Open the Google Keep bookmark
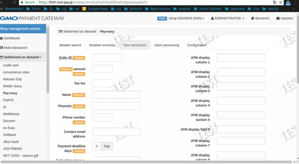This screenshot has height=164, width=299. pos(95,9)
